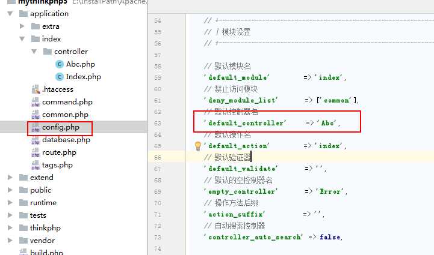
Task: Click the config.php file icon
Action: 36,127
